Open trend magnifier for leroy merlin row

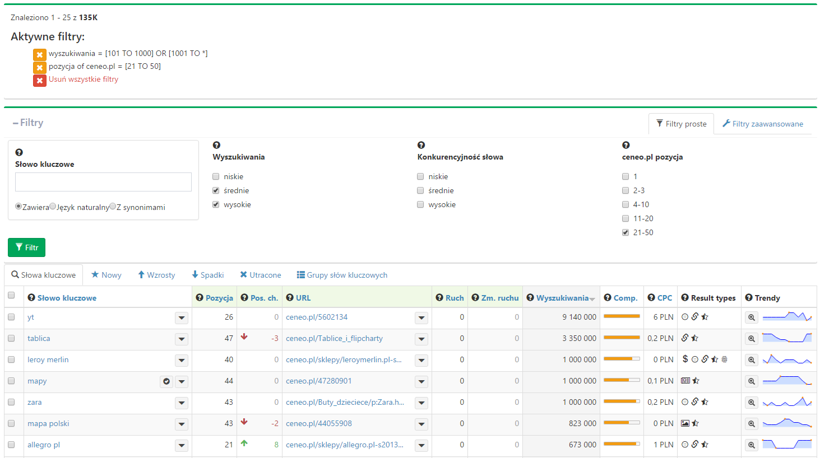point(751,360)
